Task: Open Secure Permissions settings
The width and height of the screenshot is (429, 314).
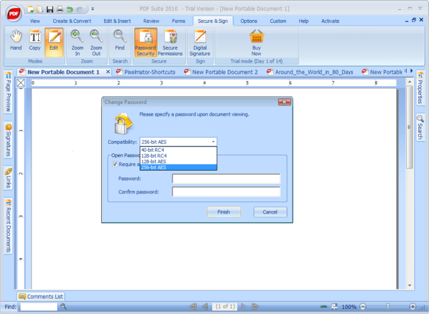Action: coord(170,42)
